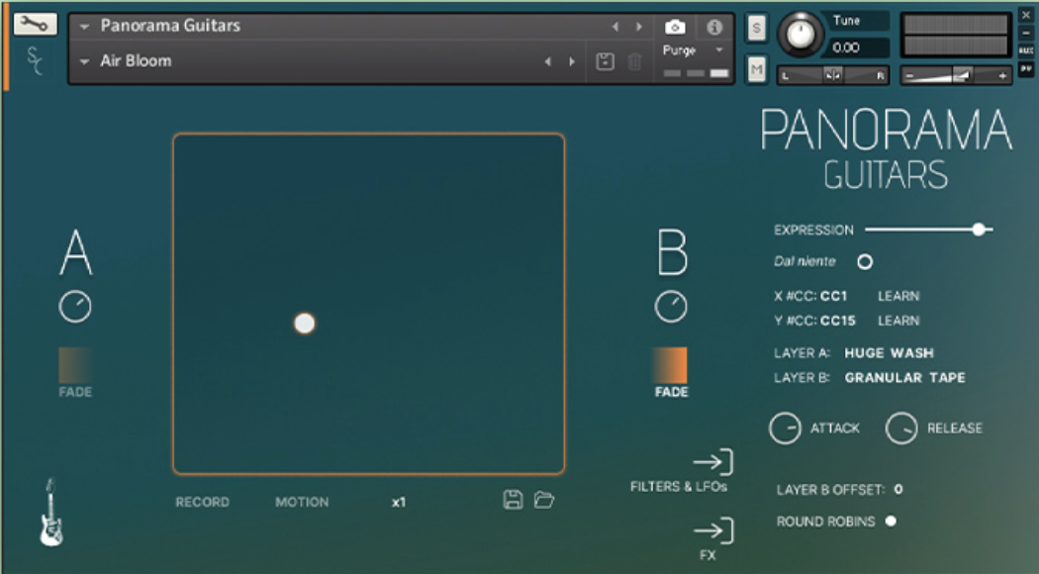Minimize instrument view with minus button
This screenshot has height=574, width=1039.
tap(1026, 33)
